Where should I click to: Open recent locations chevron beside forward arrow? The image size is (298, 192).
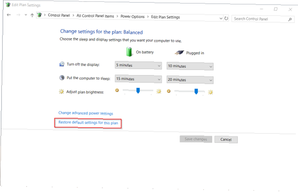[26, 15]
